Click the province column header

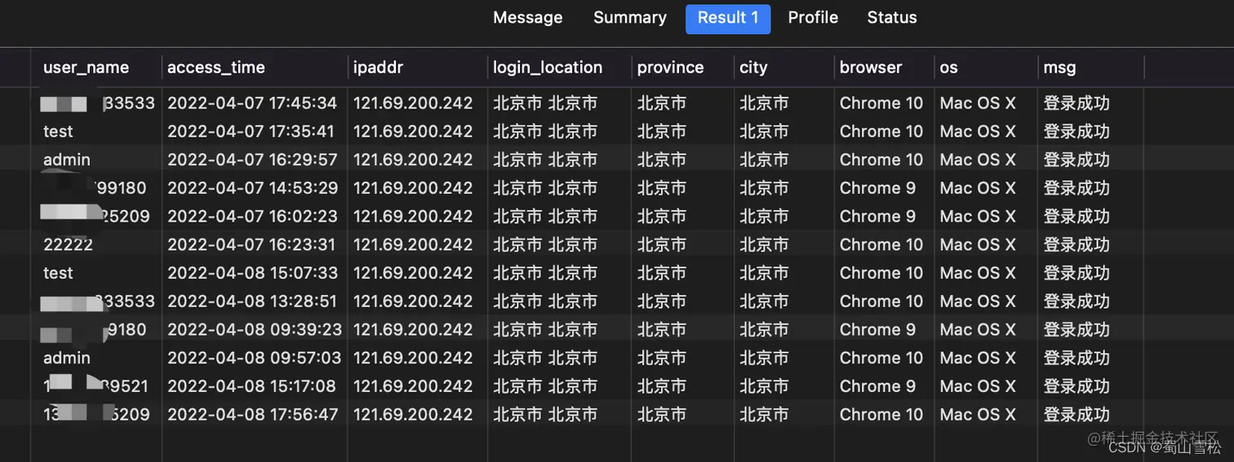[670, 68]
